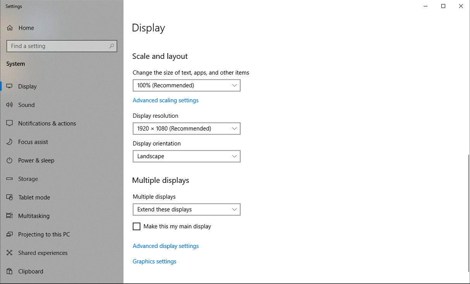Click the Projecting to this PC icon

(10, 234)
